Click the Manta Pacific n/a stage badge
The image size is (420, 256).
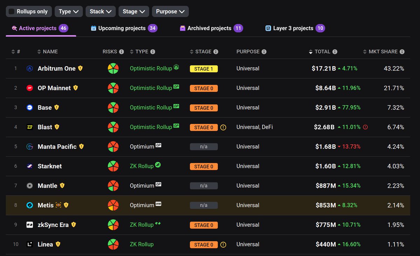(x=204, y=147)
